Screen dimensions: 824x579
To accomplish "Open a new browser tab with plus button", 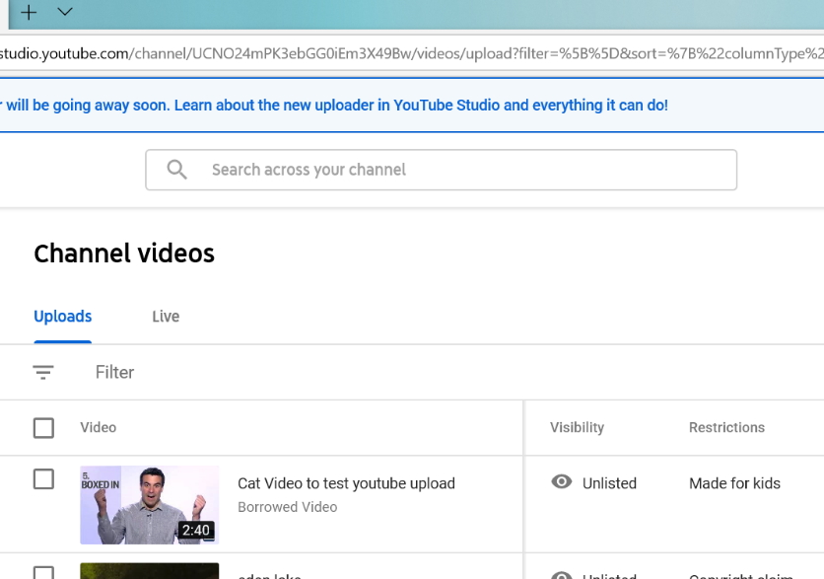I will pos(29,13).
